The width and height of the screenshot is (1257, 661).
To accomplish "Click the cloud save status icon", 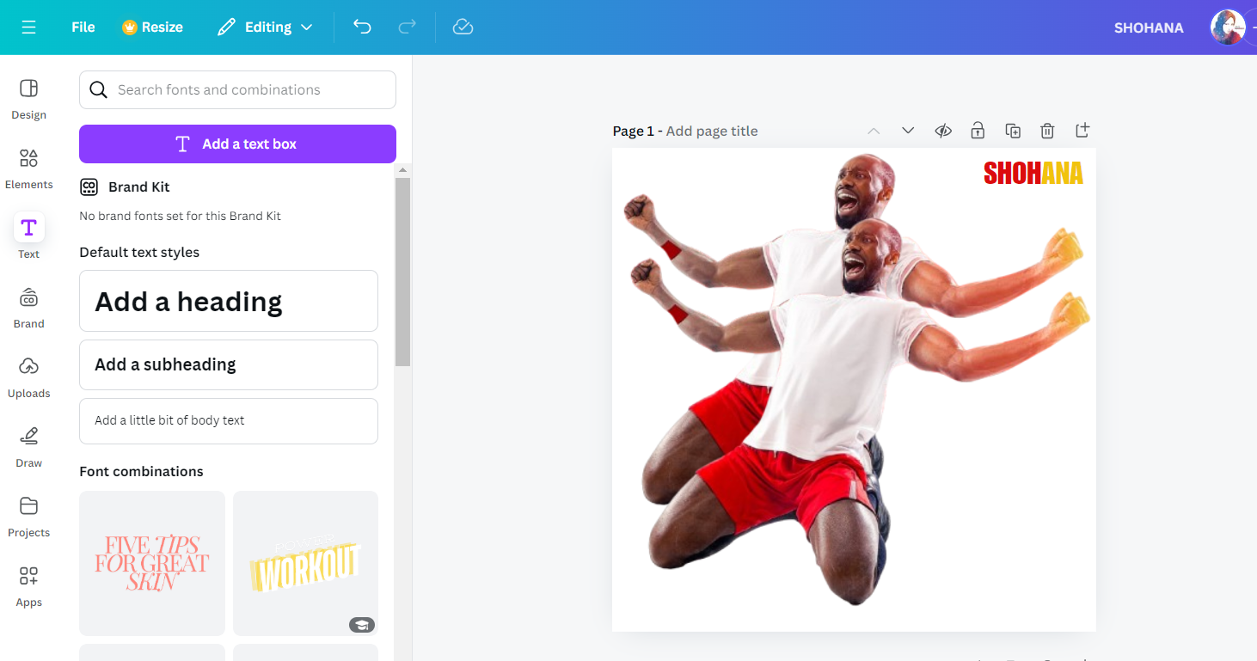I will coord(463,27).
